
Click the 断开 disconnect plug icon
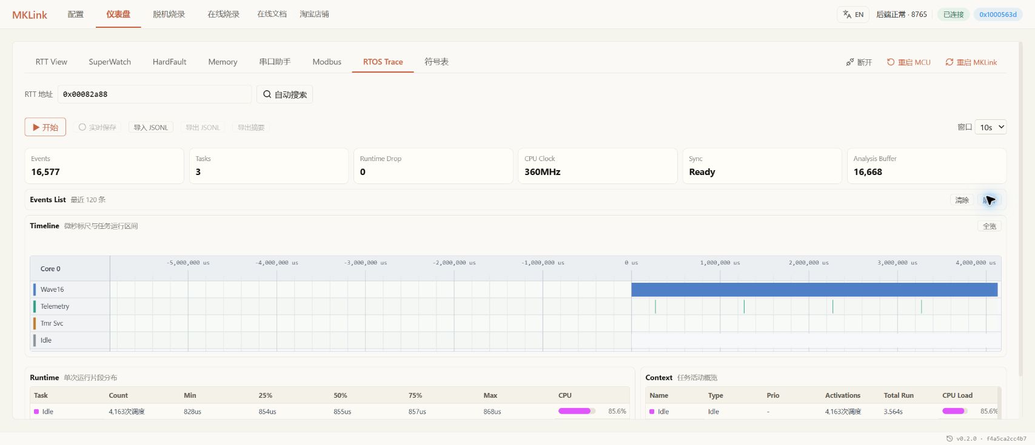click(x=850, y=62)
